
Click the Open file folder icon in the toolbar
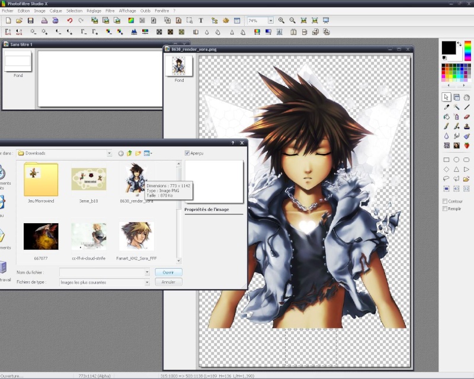pos(19,21)
